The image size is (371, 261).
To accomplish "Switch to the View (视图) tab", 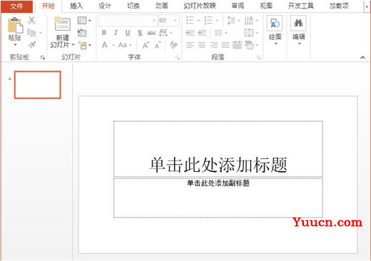I will [x=266, y=6].
